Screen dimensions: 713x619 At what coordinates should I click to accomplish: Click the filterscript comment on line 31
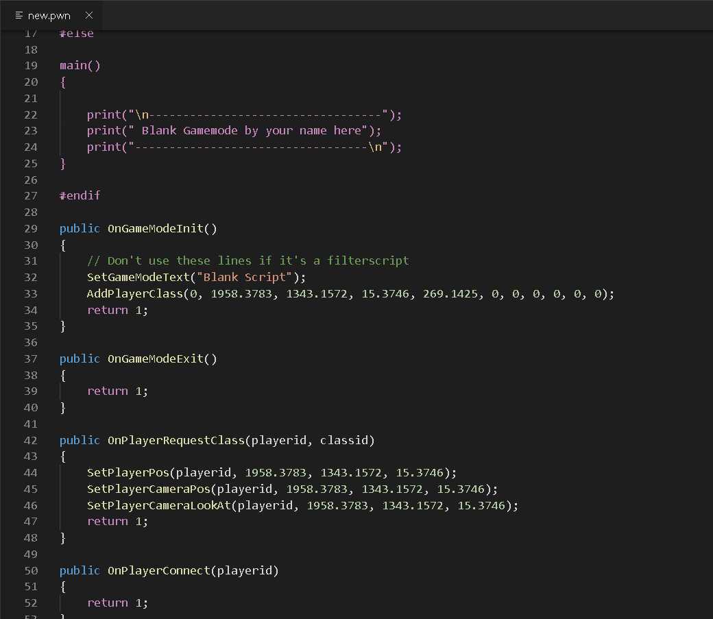(x=247, y=260)
